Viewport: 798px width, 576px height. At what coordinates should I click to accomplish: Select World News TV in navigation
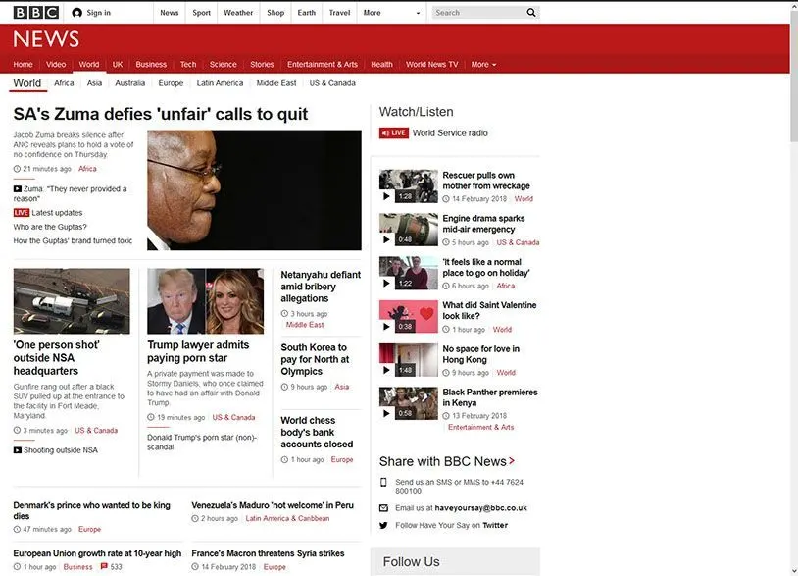431,64
